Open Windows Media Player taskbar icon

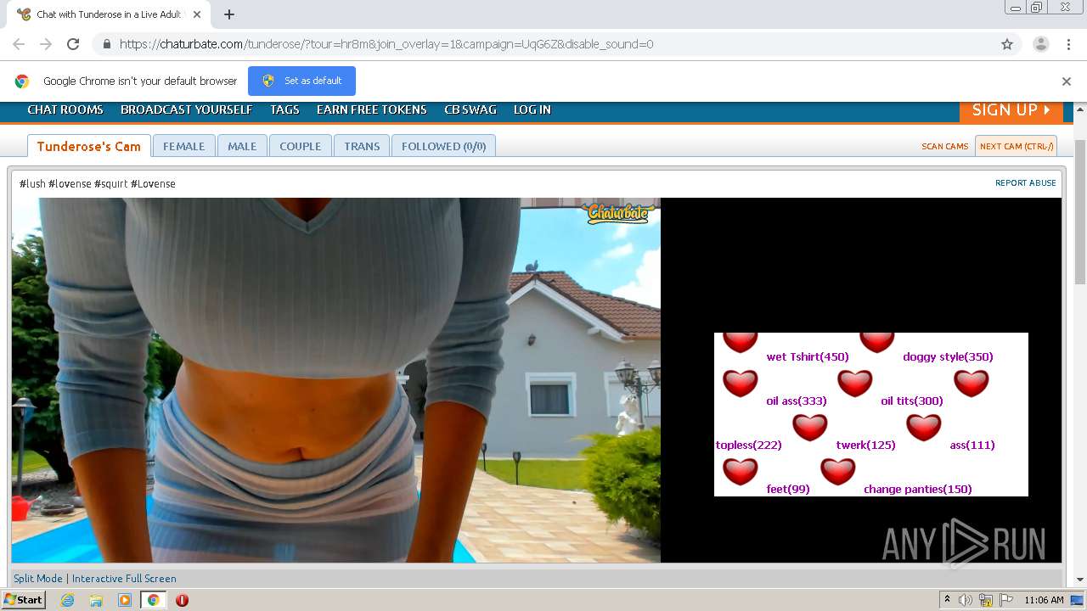pos(125,600)
